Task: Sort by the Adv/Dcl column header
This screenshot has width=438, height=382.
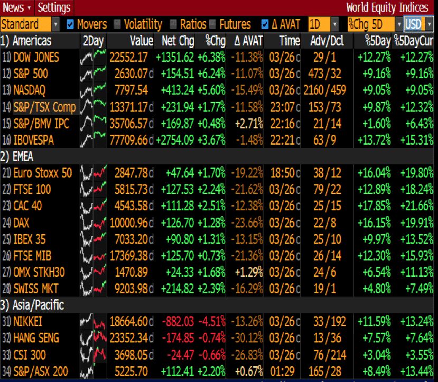Action: tap(327, 41)
